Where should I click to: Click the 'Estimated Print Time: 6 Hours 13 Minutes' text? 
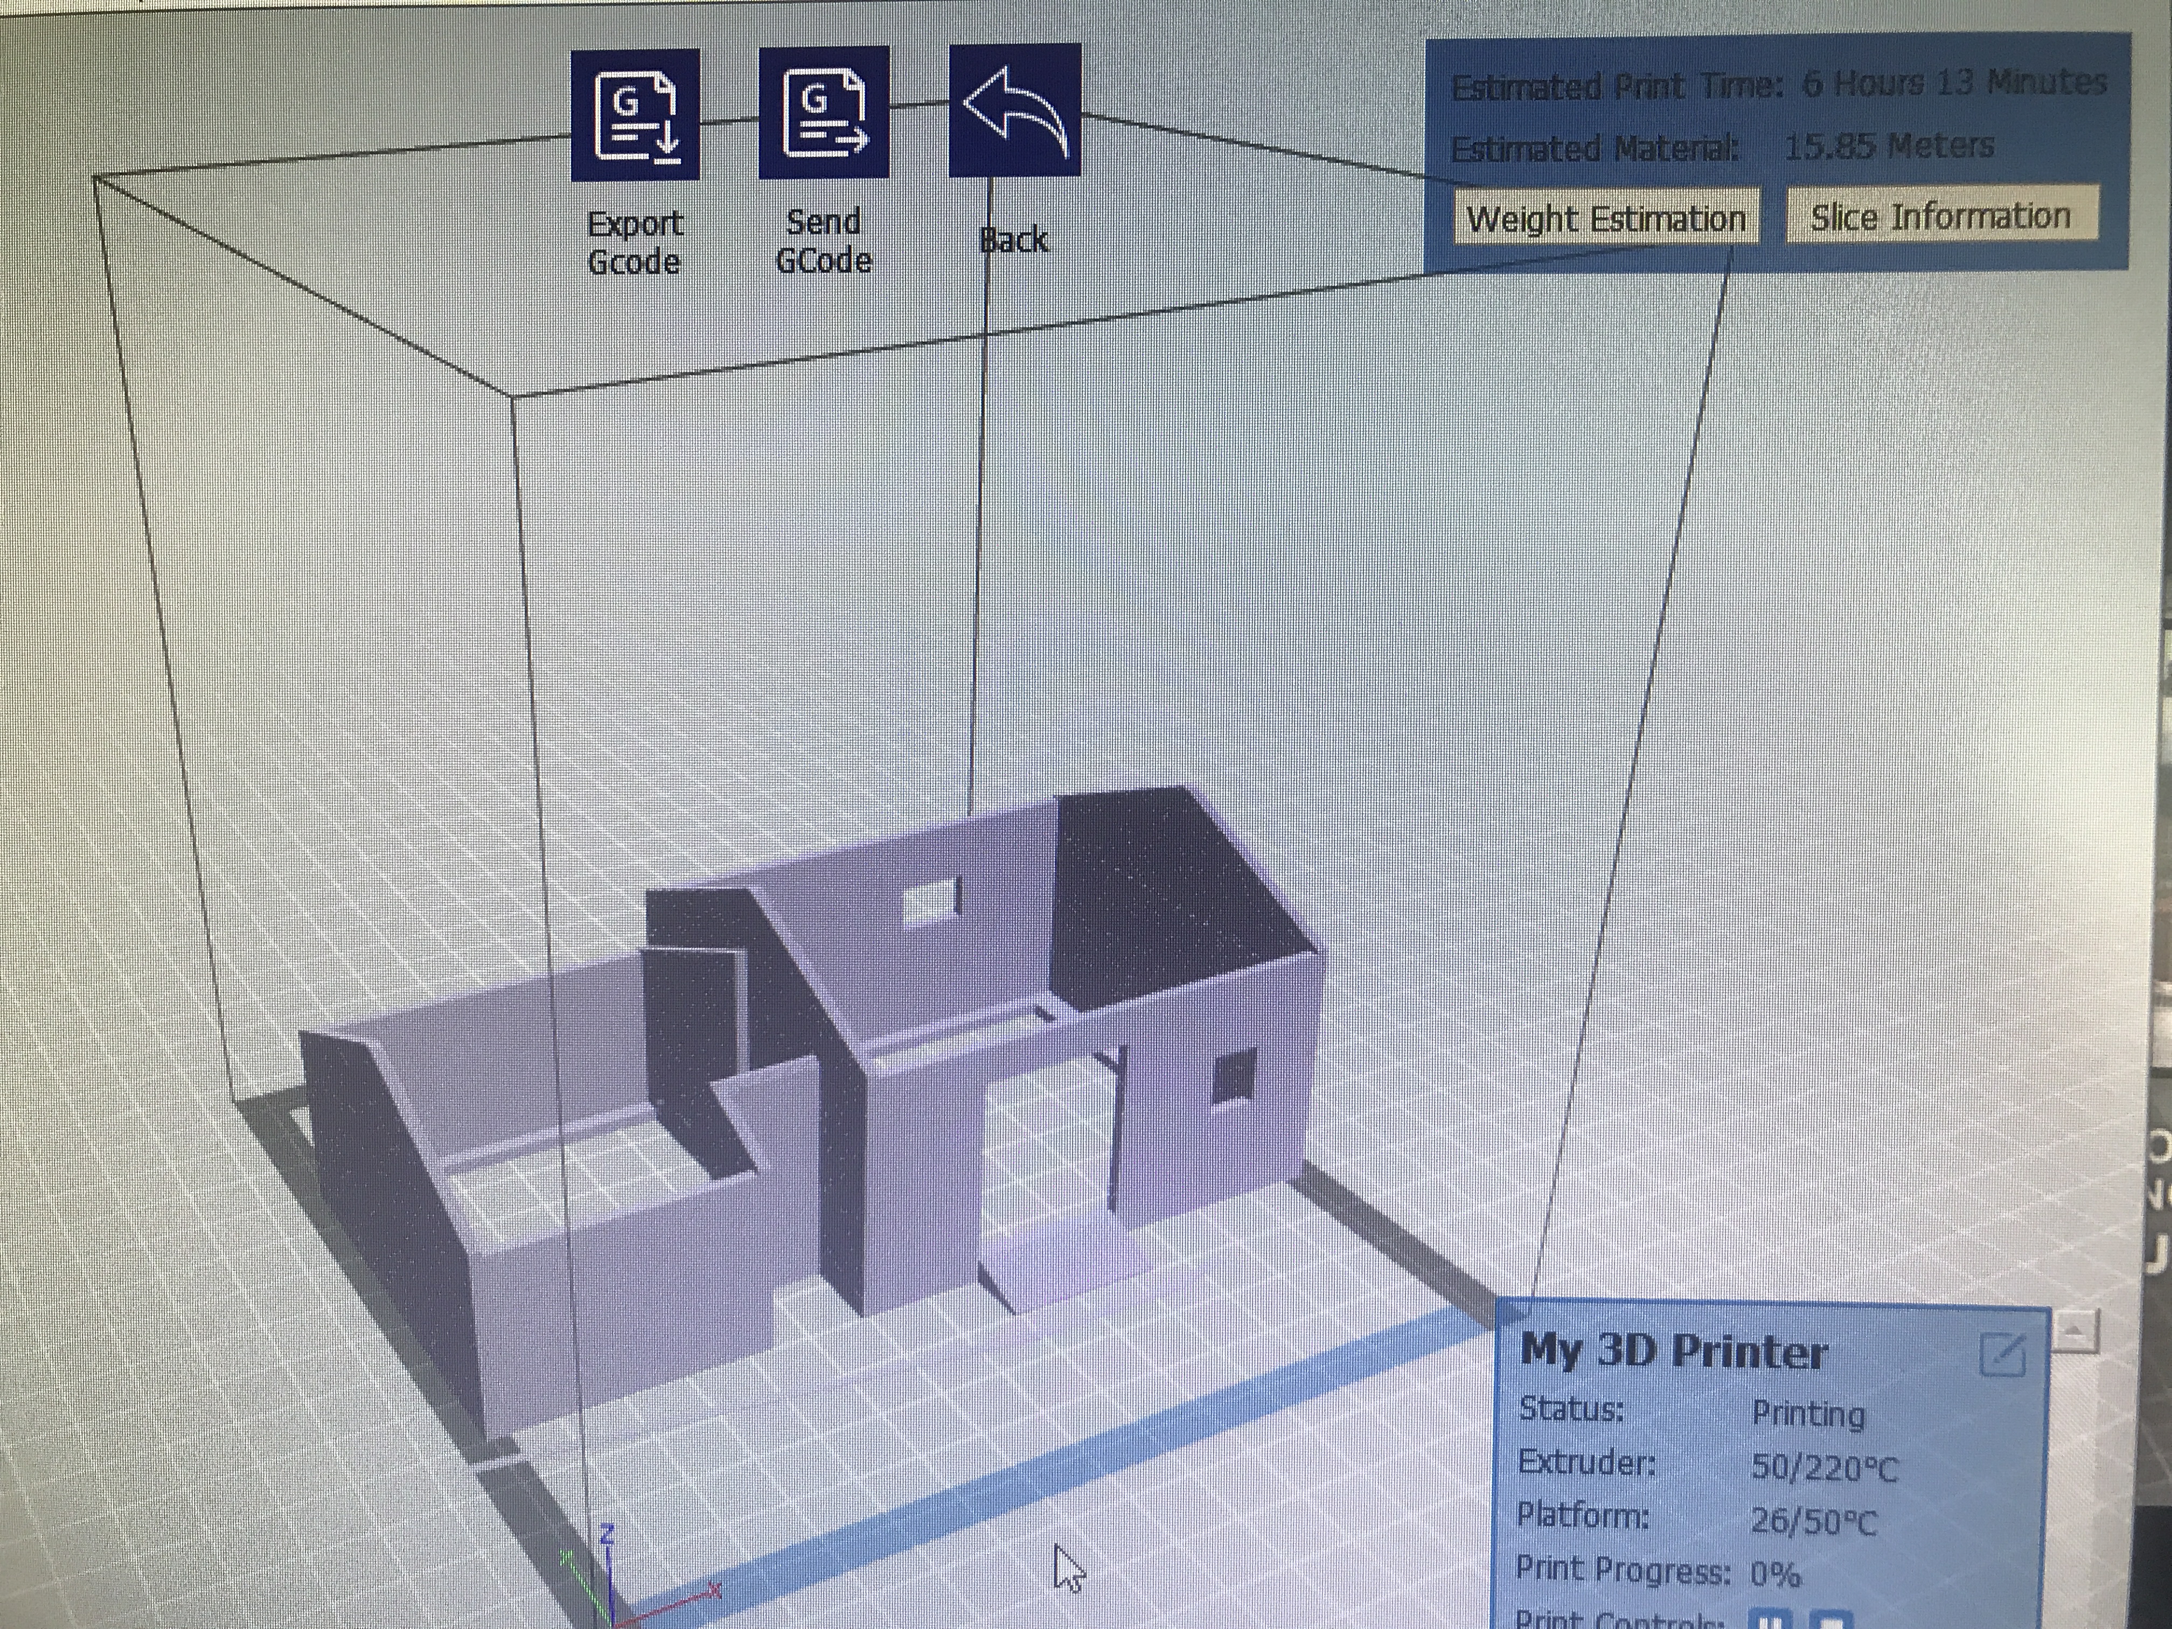point(1778,85)
